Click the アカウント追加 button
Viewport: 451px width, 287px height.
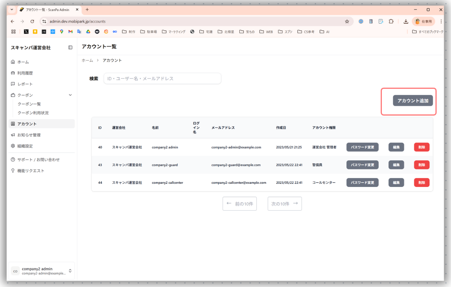click(x=413, y=100)
